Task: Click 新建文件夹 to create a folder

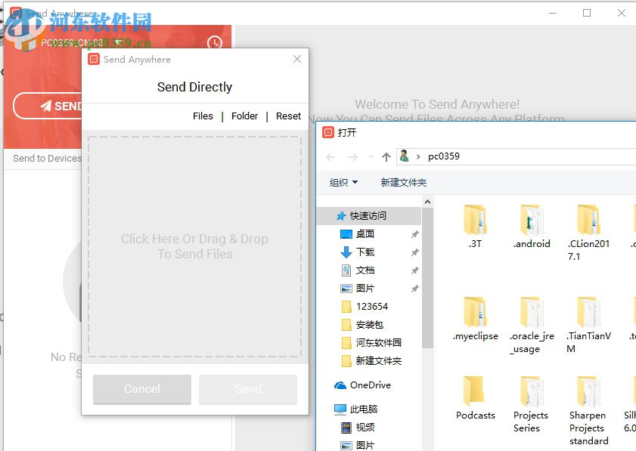Action: [403, 182]
